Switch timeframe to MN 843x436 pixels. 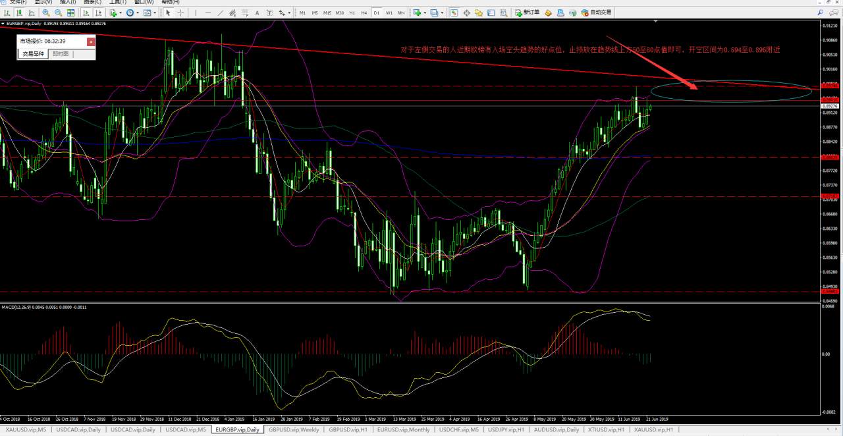coord(401,13)
